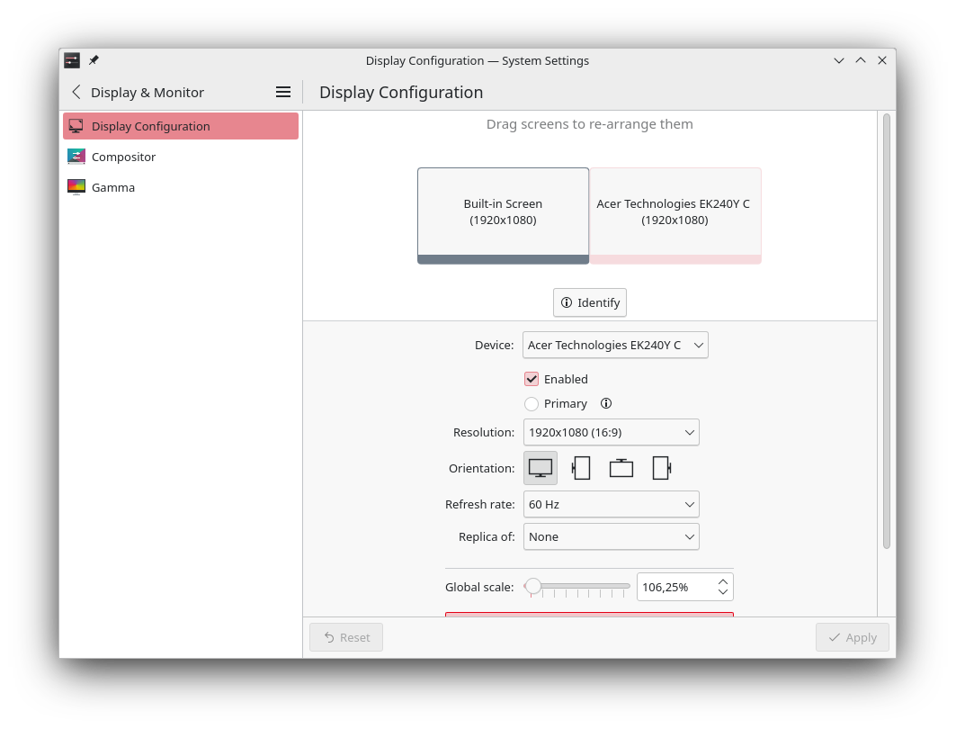Click the Gamma sidebar icon
The width and height of the screenshot is (956, 729).
click(76, 187)
